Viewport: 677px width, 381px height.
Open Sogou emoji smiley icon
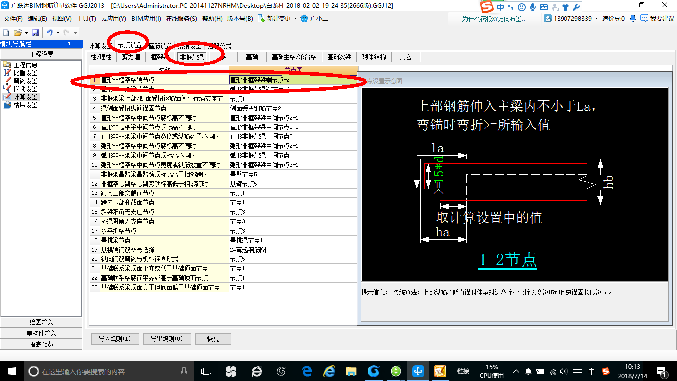coord(522,7)
